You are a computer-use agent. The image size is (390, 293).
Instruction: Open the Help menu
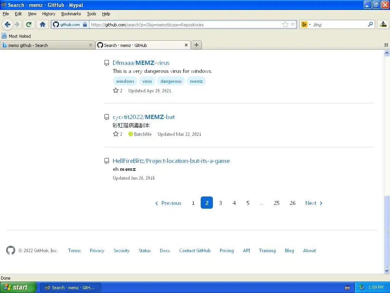click(106, 14)
